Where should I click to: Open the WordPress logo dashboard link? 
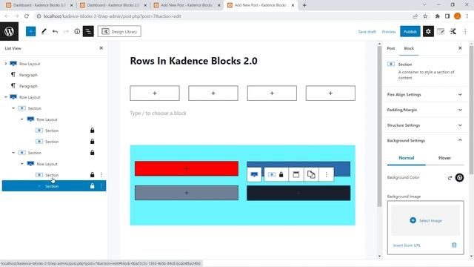[x=9, y=31]
